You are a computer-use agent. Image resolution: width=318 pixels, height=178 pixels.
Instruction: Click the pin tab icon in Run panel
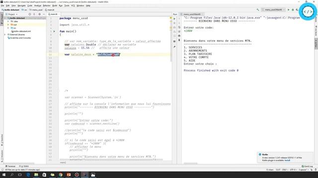(174, 47)
